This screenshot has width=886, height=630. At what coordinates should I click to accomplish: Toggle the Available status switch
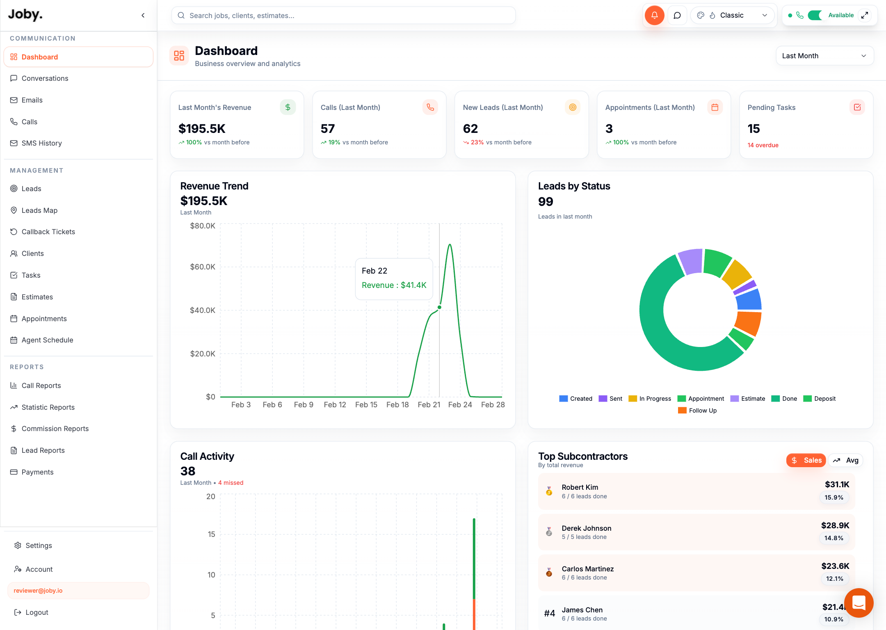click(815, 15)
